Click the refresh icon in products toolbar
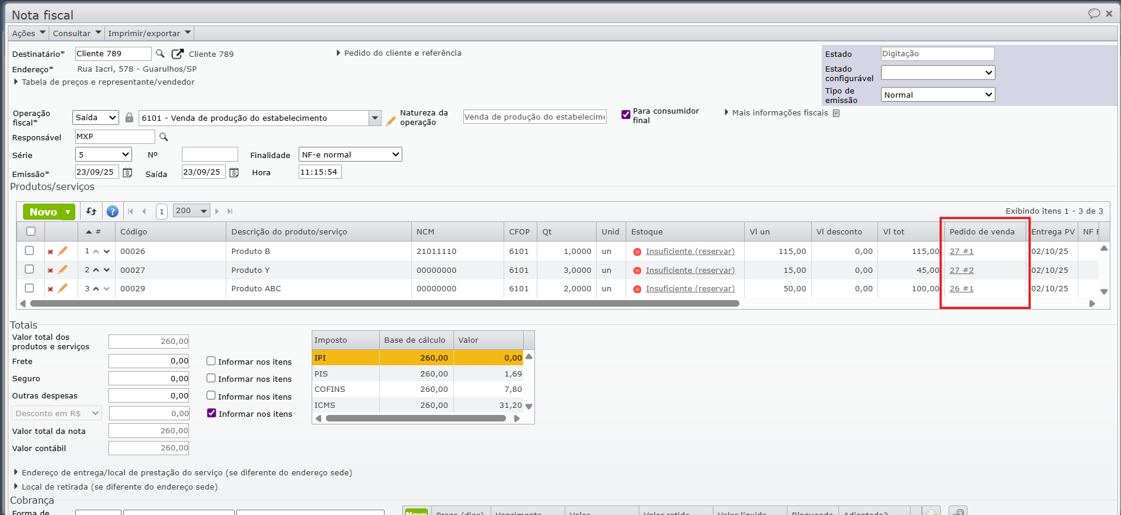The height and width of the screenshot is (515, 1121). tap(91, 211)
